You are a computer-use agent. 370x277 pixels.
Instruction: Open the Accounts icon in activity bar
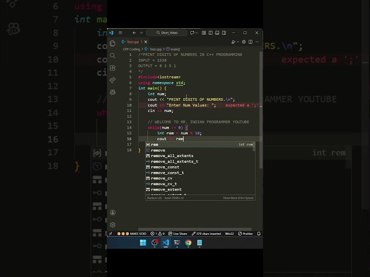coord(113,212)
